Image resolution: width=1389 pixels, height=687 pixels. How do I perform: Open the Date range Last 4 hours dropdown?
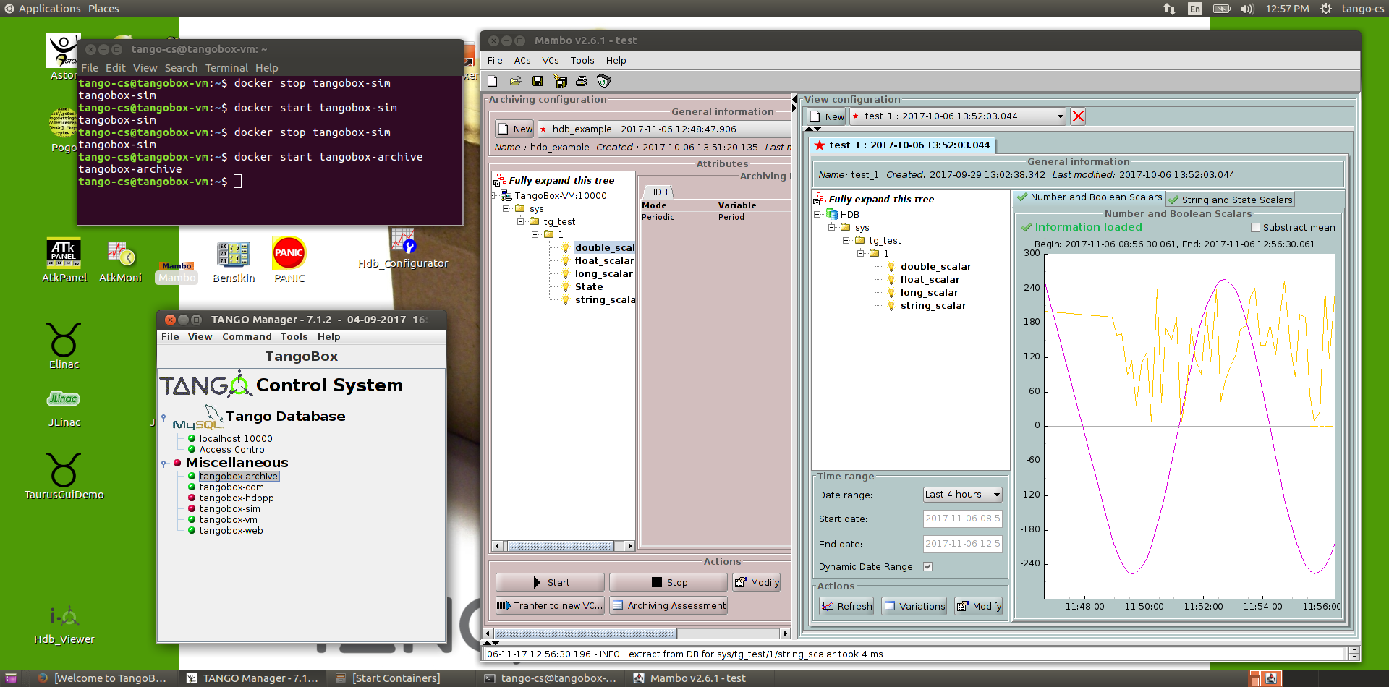(963, 495)
